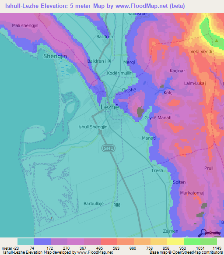Click the Gjashë label
Viewport: 224px width, 255px height.
click(129, 90)
